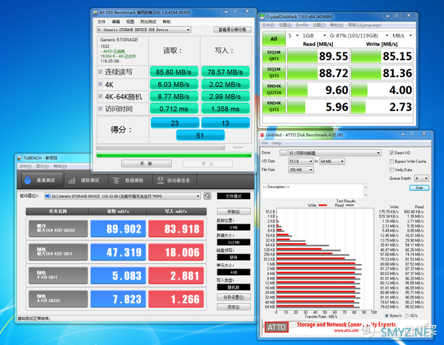
Task: Click the TxBENCH title bar icon
Action: tap(20, 158)
